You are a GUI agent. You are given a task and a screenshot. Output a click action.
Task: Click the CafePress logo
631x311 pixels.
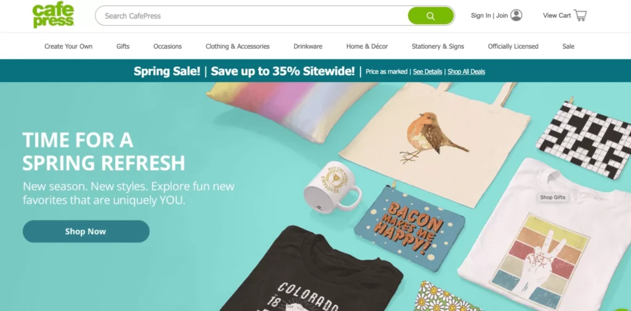click(53, 15)
